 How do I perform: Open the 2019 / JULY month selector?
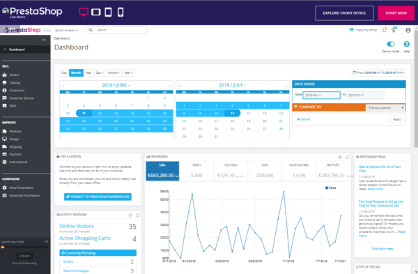point(232,85)
